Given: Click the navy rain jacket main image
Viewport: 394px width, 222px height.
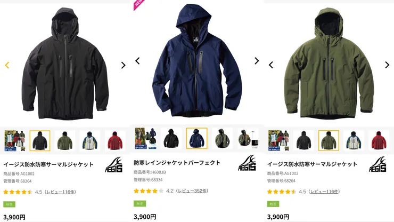Looking at the screenshot, I should click(x=197, y=60).
